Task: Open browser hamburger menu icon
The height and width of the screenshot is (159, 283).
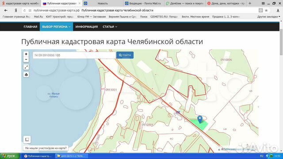Action: pos(264,3)
